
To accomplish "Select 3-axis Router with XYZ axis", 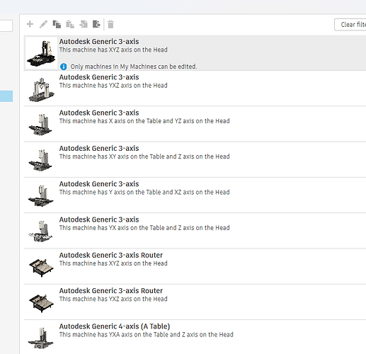I will pos(195,266).
